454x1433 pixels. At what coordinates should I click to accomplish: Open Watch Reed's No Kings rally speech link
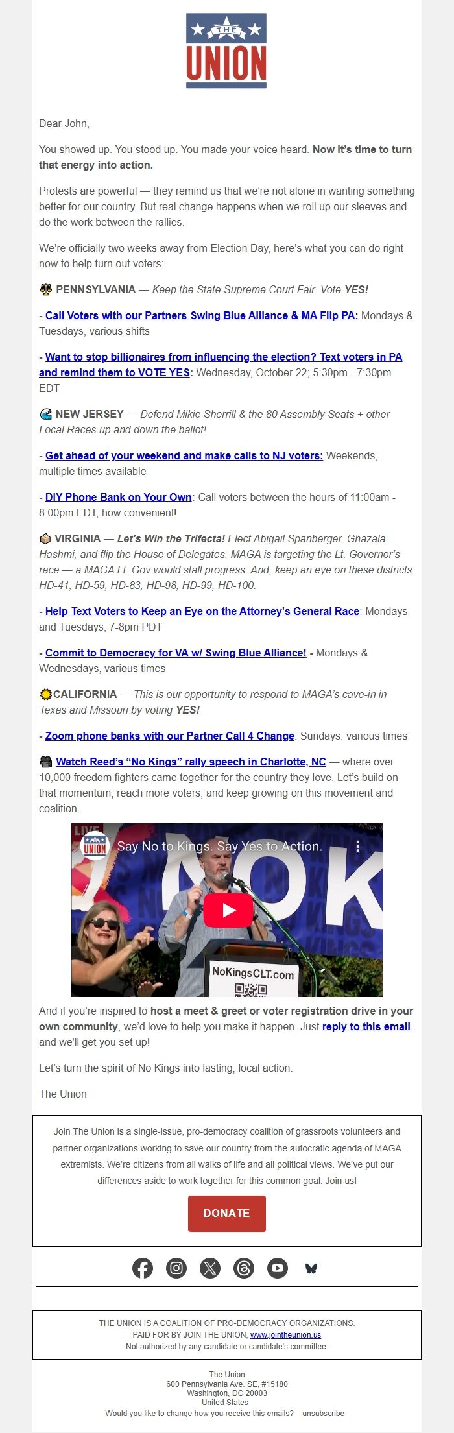click(x=191, y=762)
